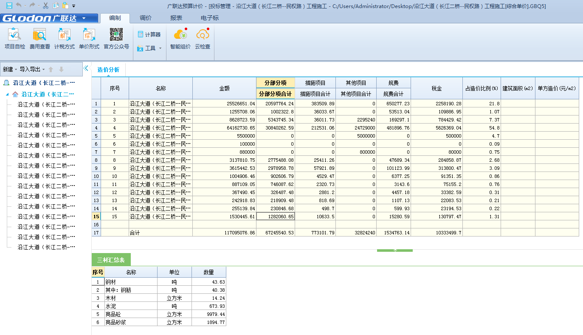Click the 单方造价(元/m2) column header
Image resolution: width=583 pixels, height=335 pixels.
click(557, 88)
